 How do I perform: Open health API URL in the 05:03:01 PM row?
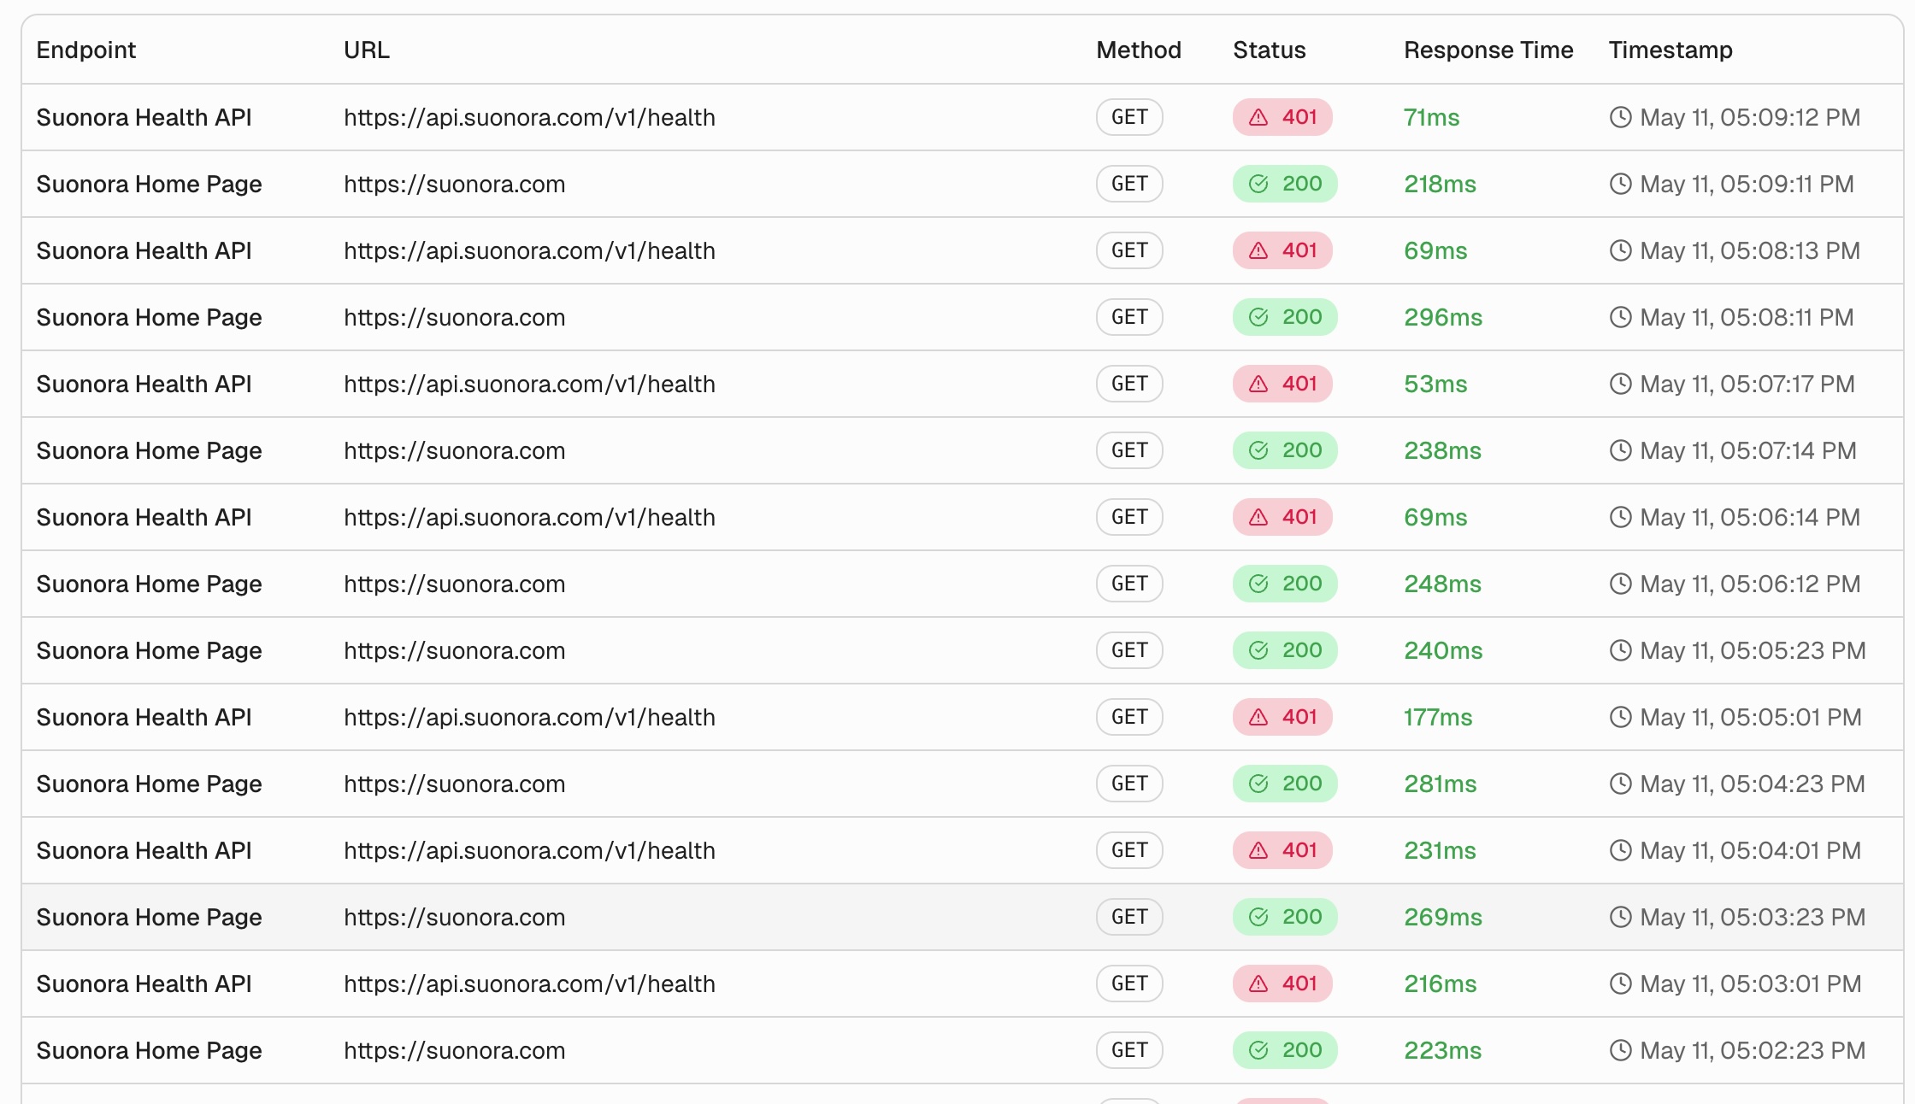[x=529, y=984]
